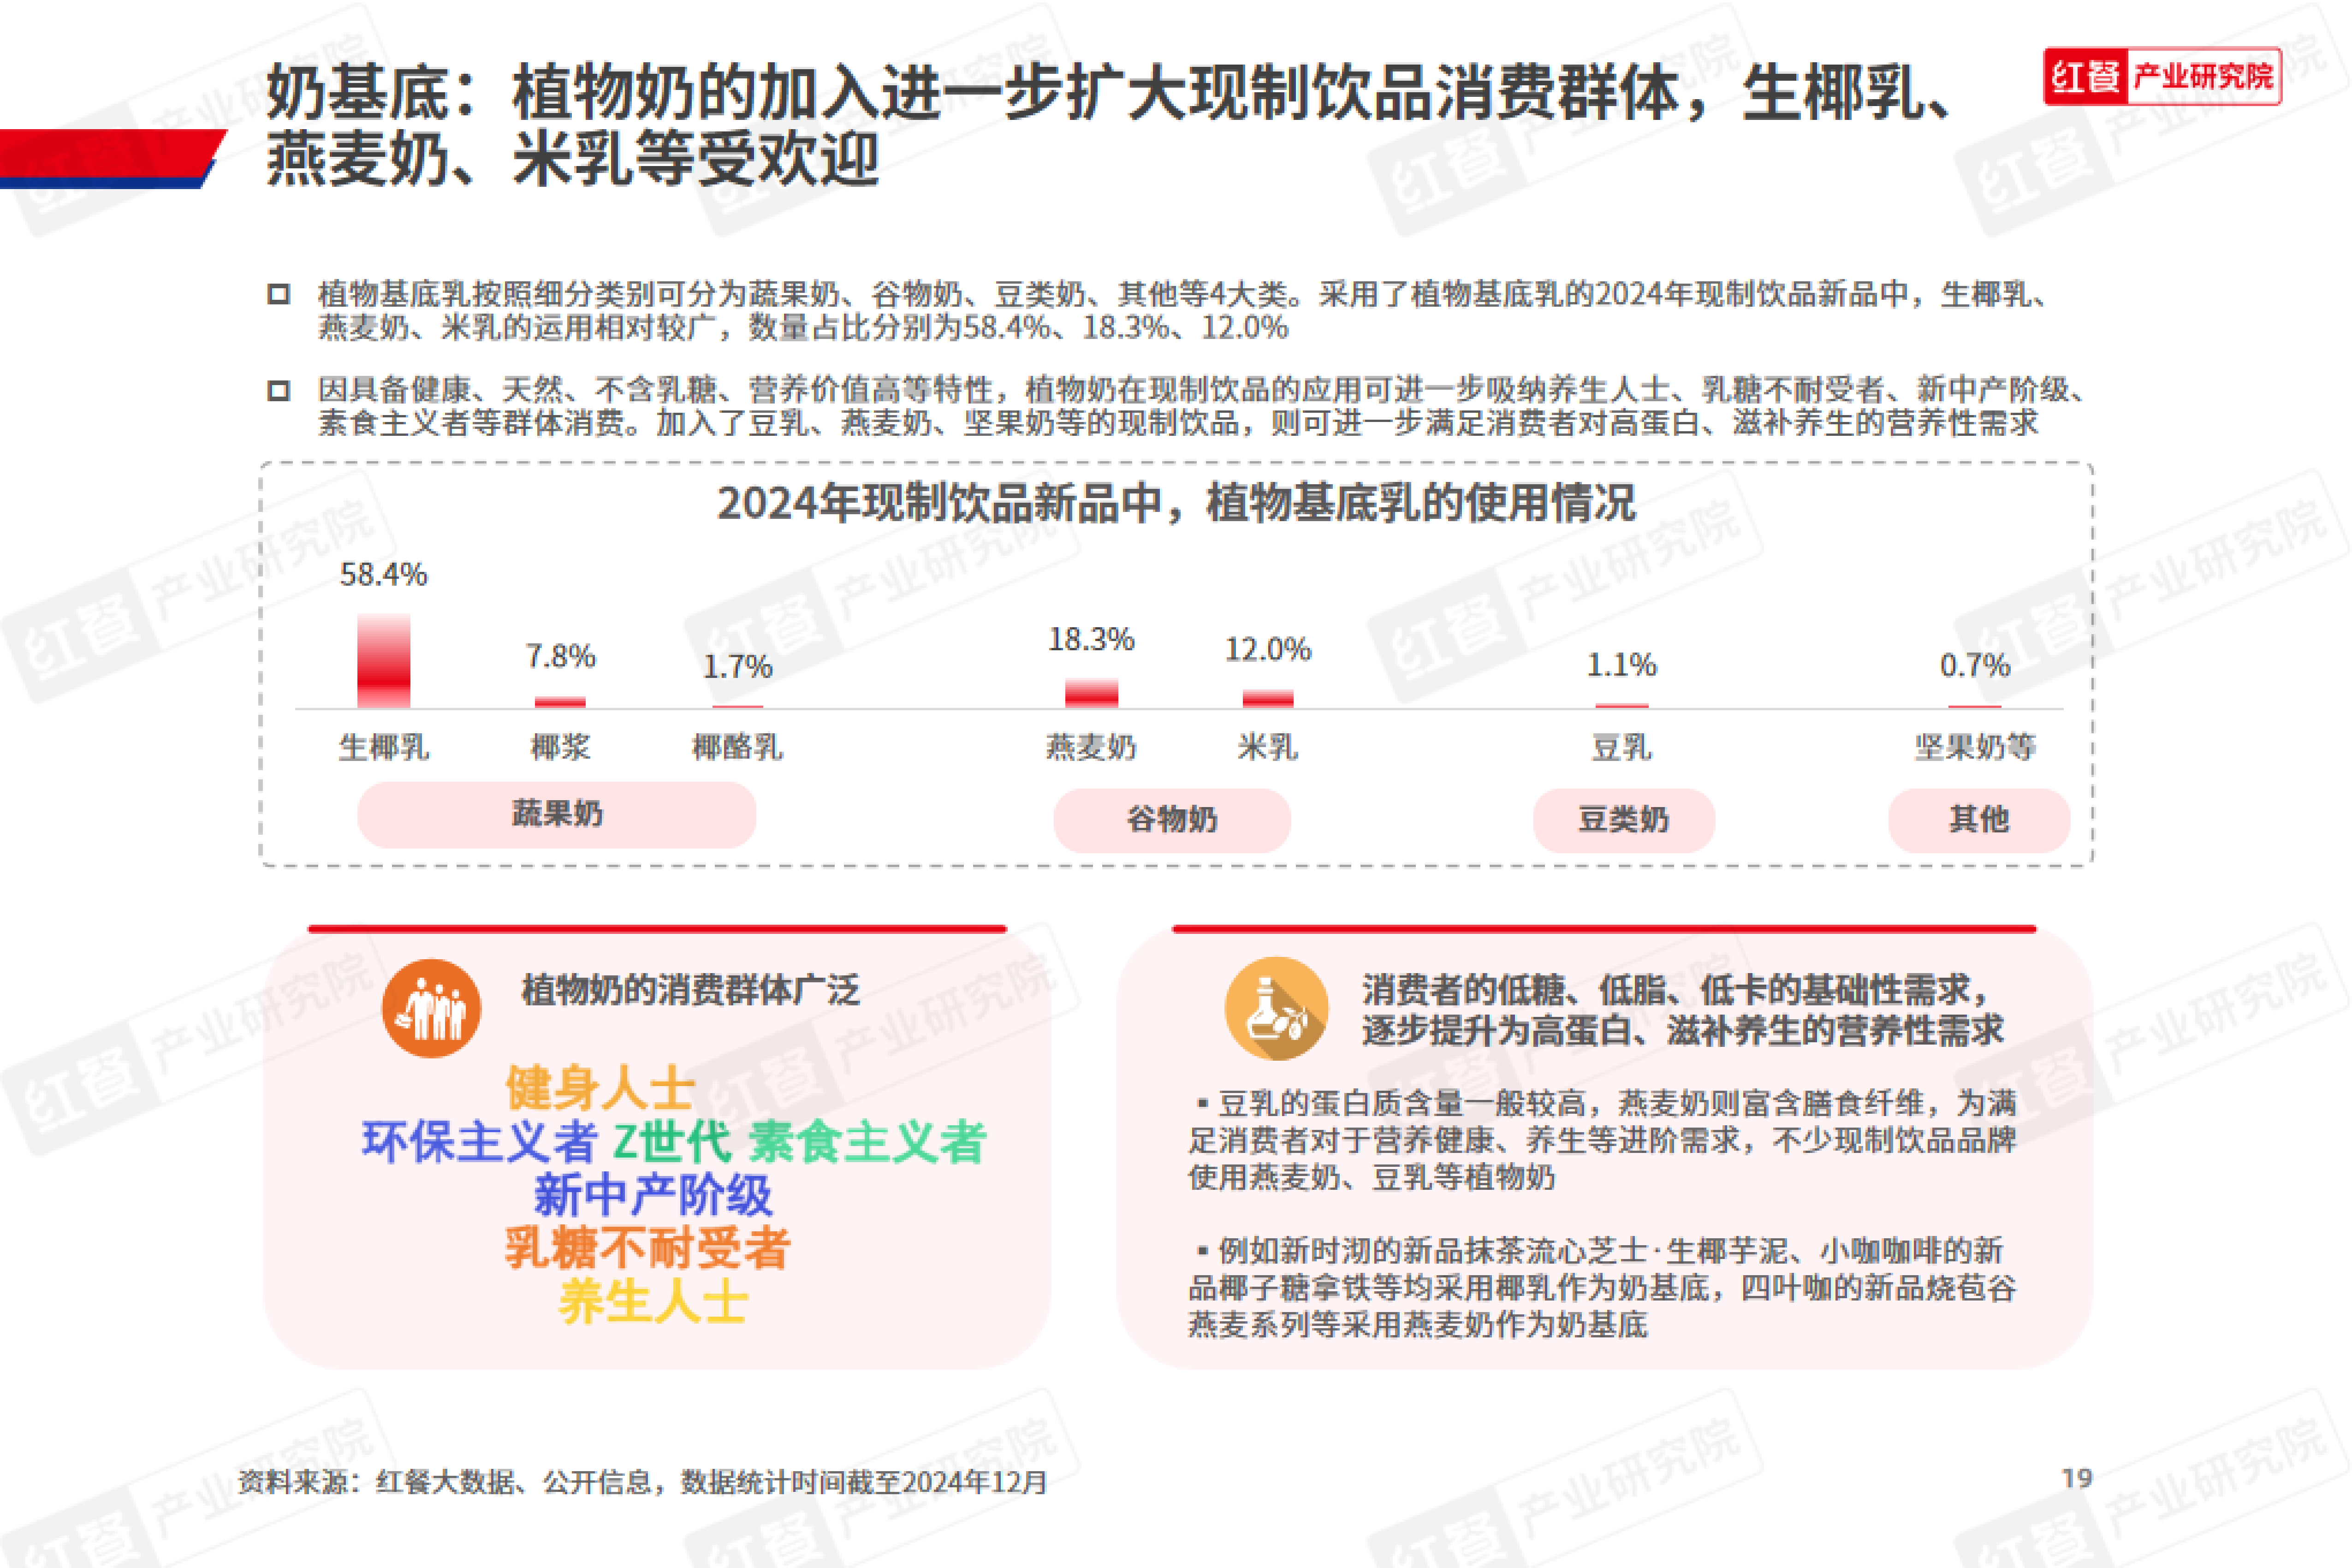The width and height of the screenshot is (2352, 1568).
Task: Click the 1.7% value label
Action: [738, 667]
